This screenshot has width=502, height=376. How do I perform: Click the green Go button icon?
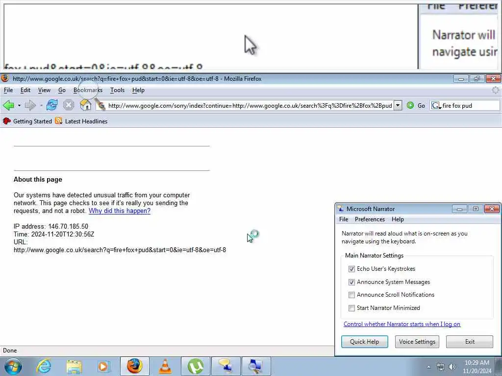click(410, 105)
